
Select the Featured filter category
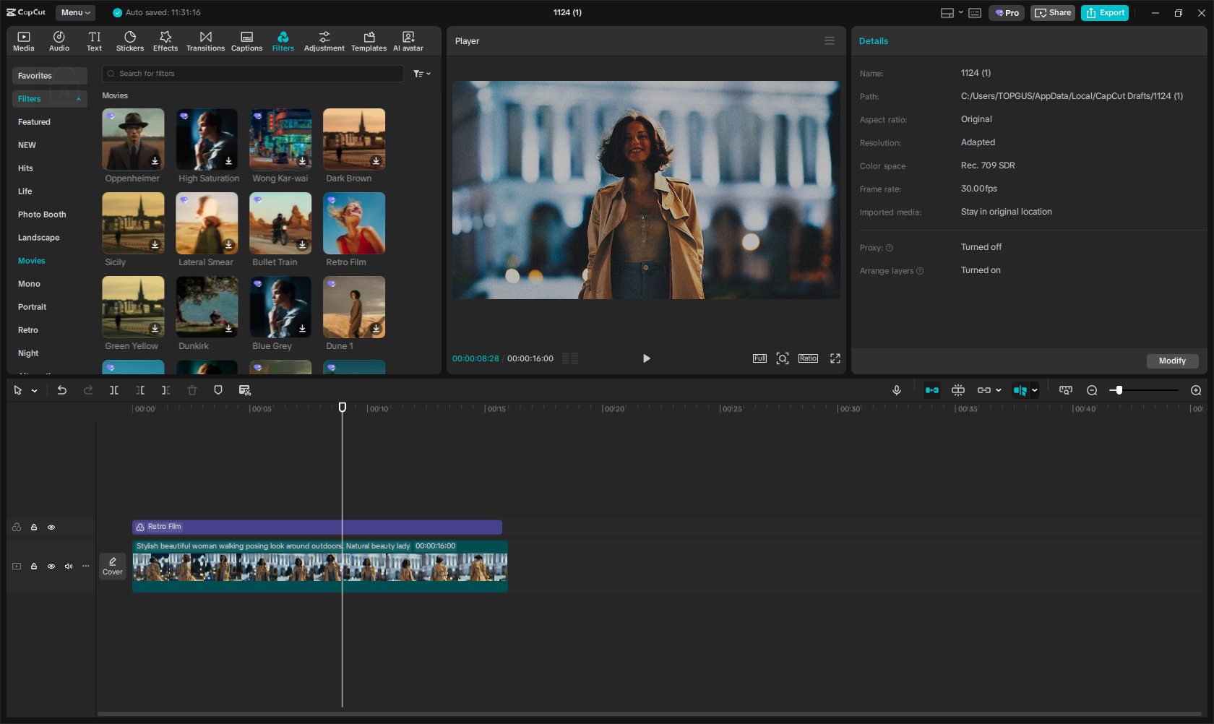(34, 122)
